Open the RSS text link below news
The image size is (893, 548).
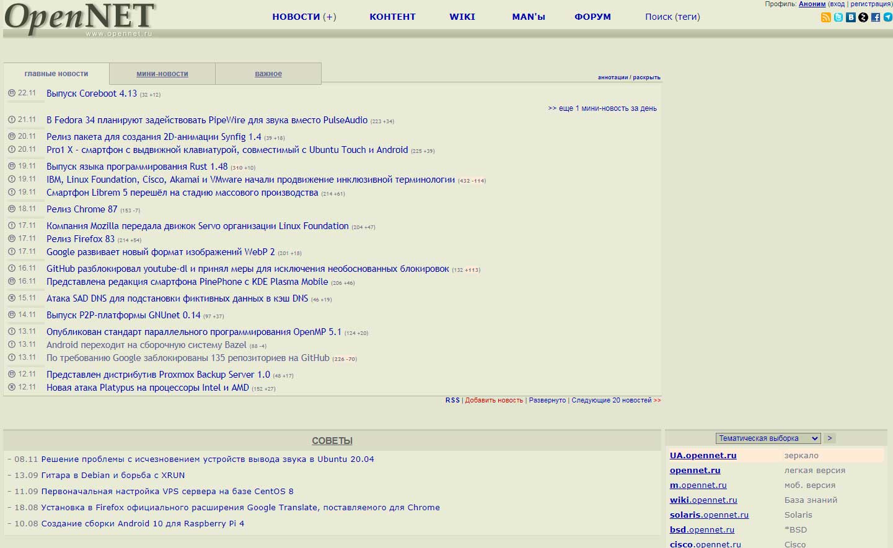pos(452,401)
